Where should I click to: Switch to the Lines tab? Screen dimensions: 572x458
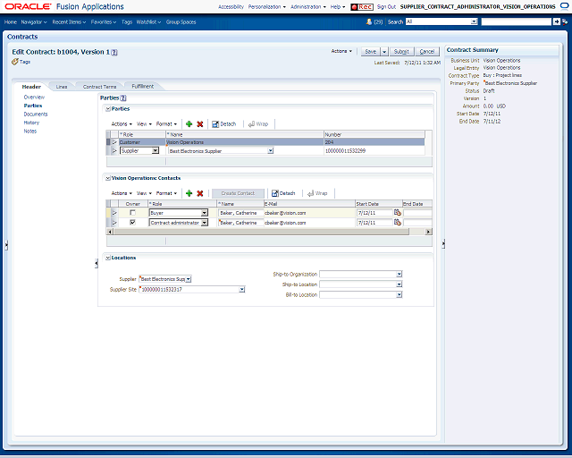pos(62,87)
